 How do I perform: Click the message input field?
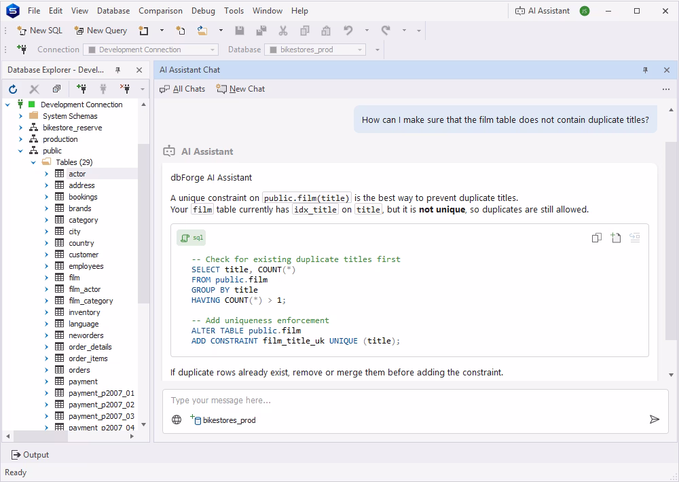[415, 400]
